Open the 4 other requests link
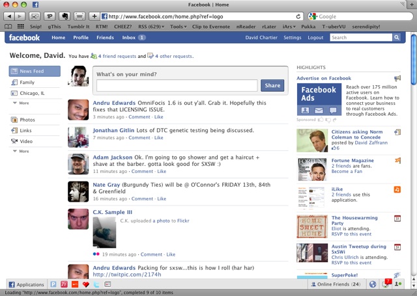Image resolution: width=417 pixels, height=296 pixels. coord(173,56)
